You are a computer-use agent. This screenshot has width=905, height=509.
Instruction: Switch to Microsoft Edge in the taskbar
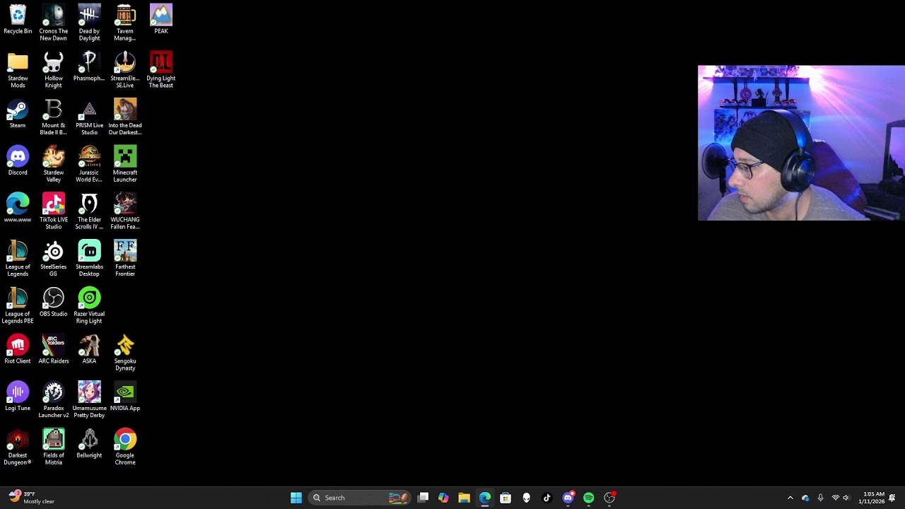click(485, 498)
